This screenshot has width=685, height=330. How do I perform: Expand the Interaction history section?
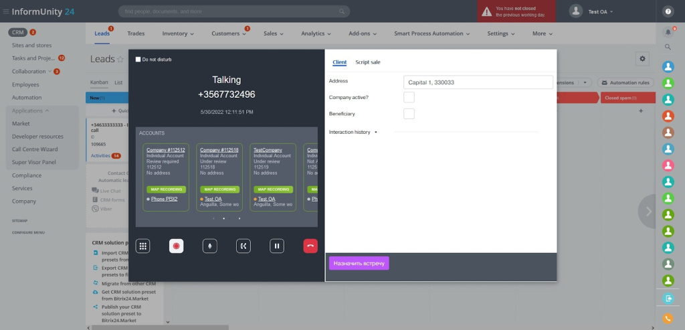[x=353, y=132]
